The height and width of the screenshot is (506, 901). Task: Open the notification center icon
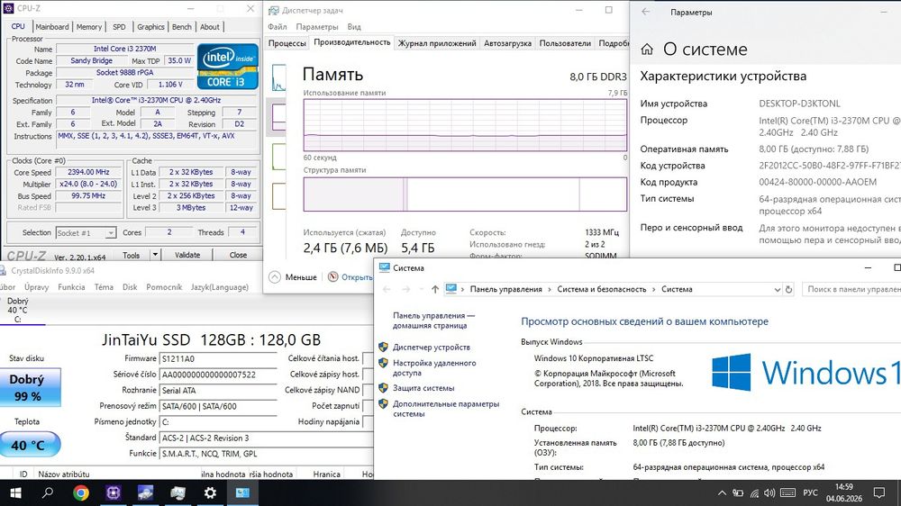879,492
